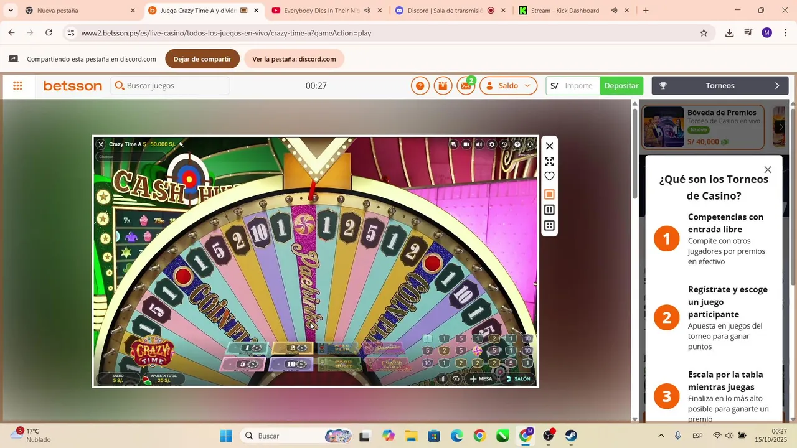
Task: Open the in-game chat icon
Action: click(x=454, y=144)
